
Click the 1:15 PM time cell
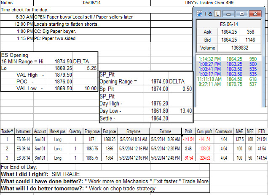pos(17,38)
